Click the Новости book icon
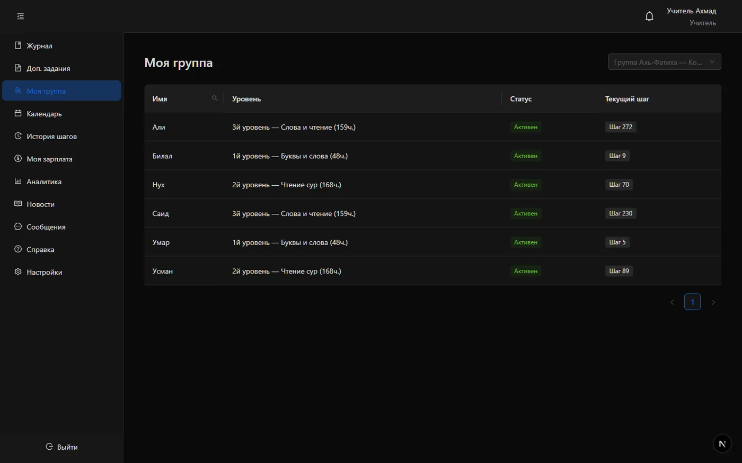Viewport: 742px width, 463px height. pos(18,204)
